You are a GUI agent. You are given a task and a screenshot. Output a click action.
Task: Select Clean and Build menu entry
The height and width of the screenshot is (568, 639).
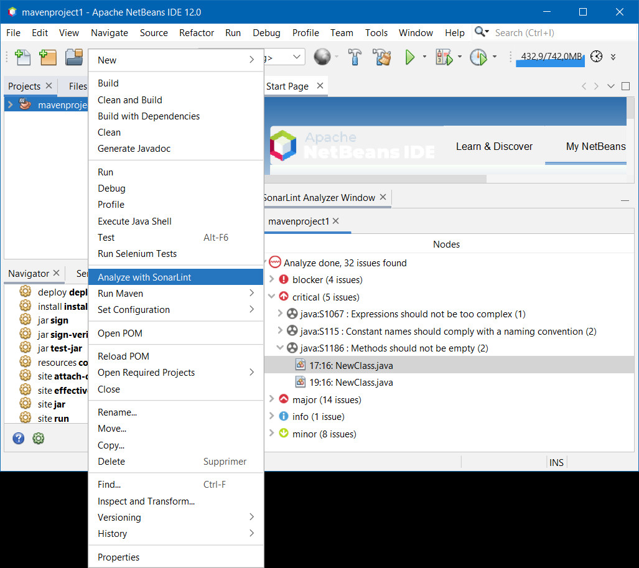click(175, 100)
